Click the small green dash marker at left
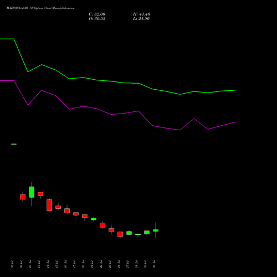The height and width of the screenshot is (277, 277). click(x=14, y=144)
